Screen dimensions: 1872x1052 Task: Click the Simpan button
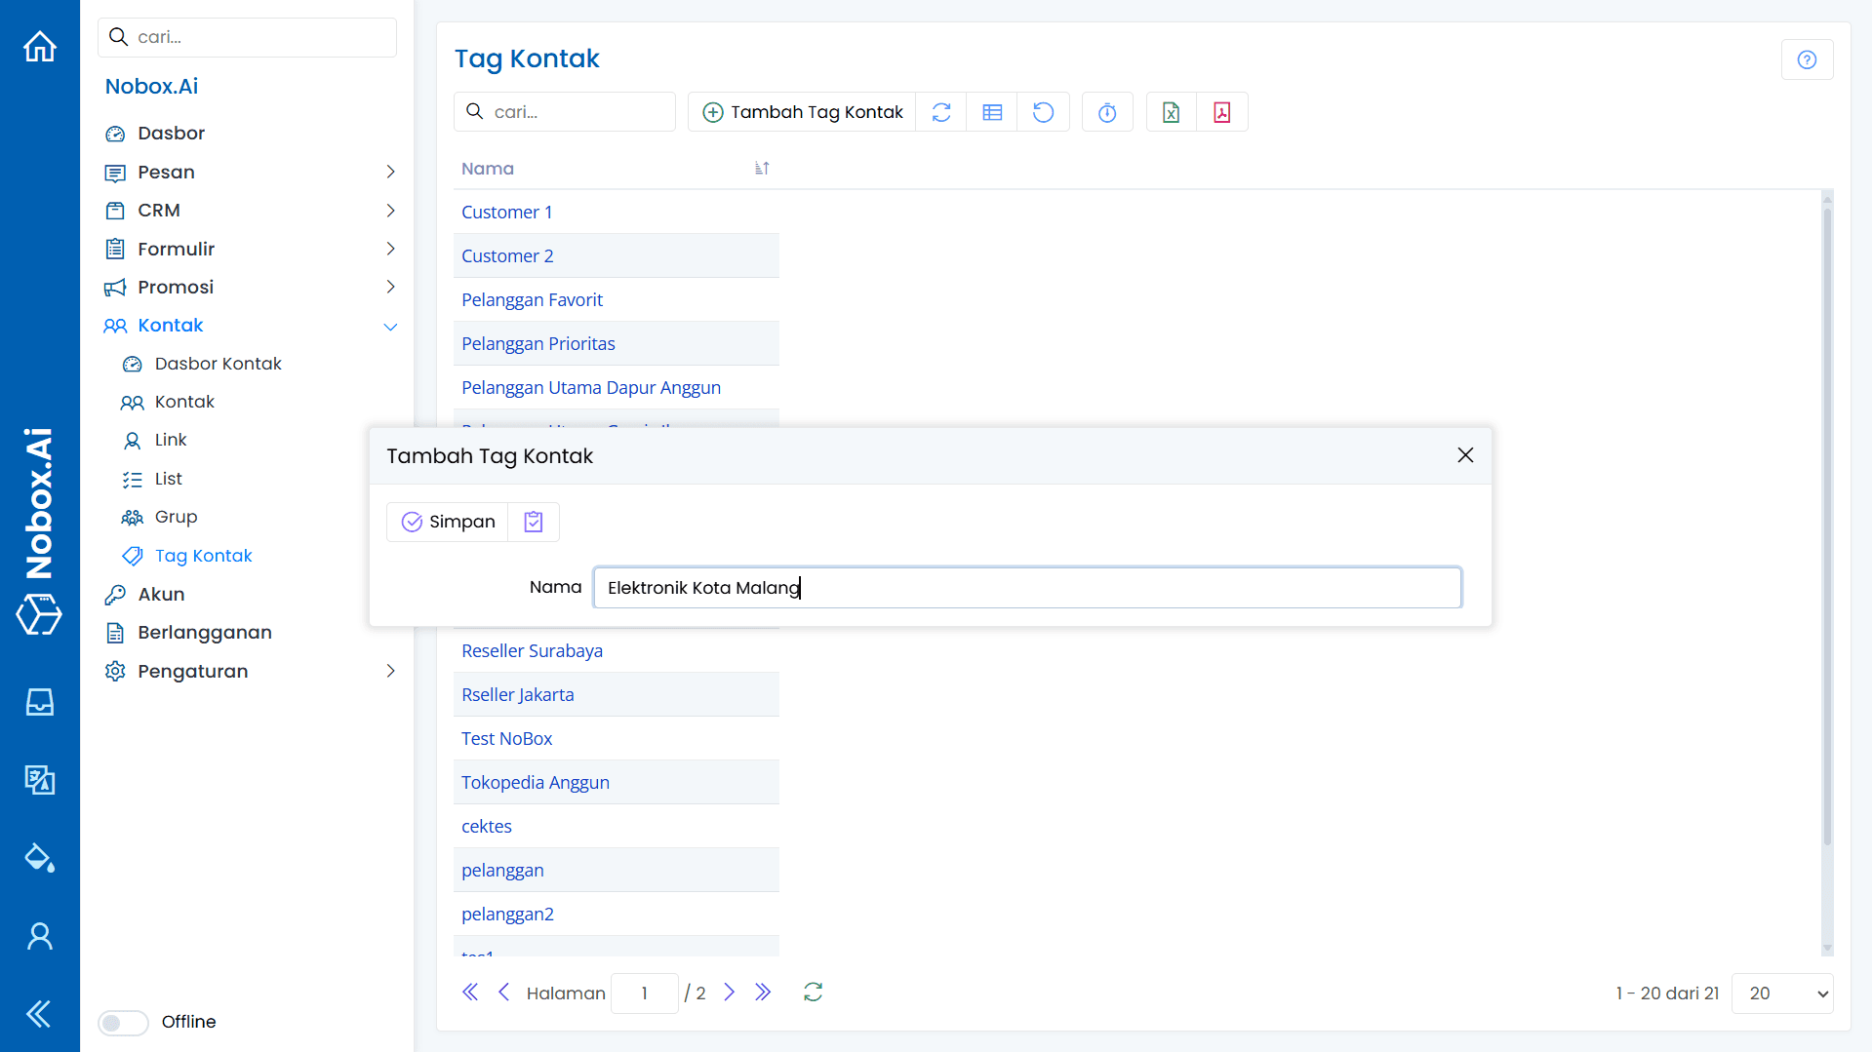click(448, 522)
